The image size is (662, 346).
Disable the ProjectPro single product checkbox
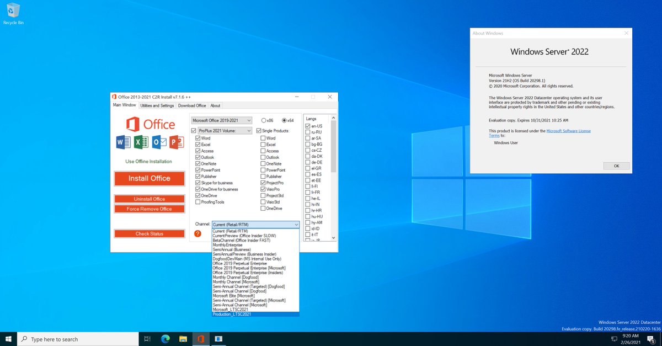click(x=263, y=183)
